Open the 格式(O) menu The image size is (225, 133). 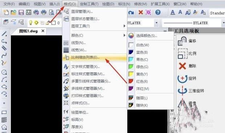pos(70,4)
